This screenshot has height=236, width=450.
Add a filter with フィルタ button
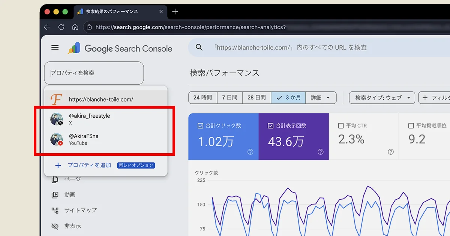point(435,98)
